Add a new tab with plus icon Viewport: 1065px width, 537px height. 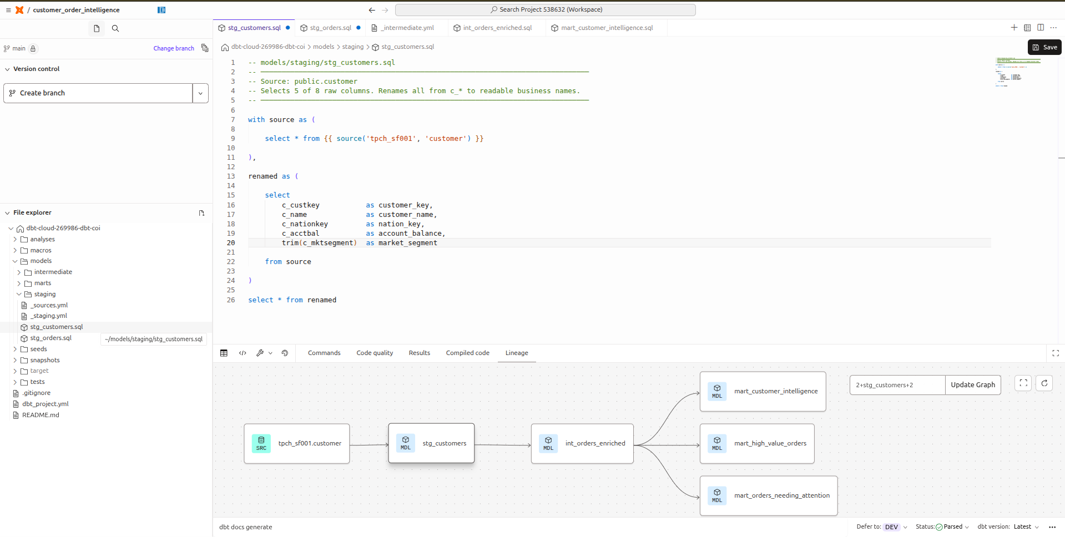pyautogui.click(x=1014, y=28)
